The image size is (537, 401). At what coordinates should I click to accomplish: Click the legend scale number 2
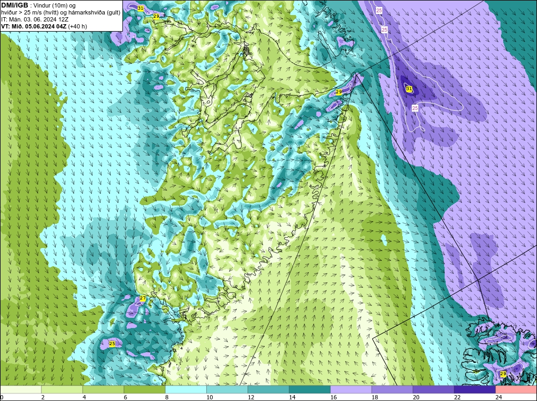[x=43, y=397]
